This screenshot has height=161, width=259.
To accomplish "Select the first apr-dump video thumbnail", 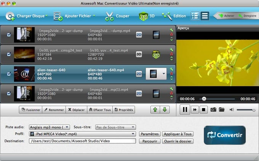I will coord(24,35).
